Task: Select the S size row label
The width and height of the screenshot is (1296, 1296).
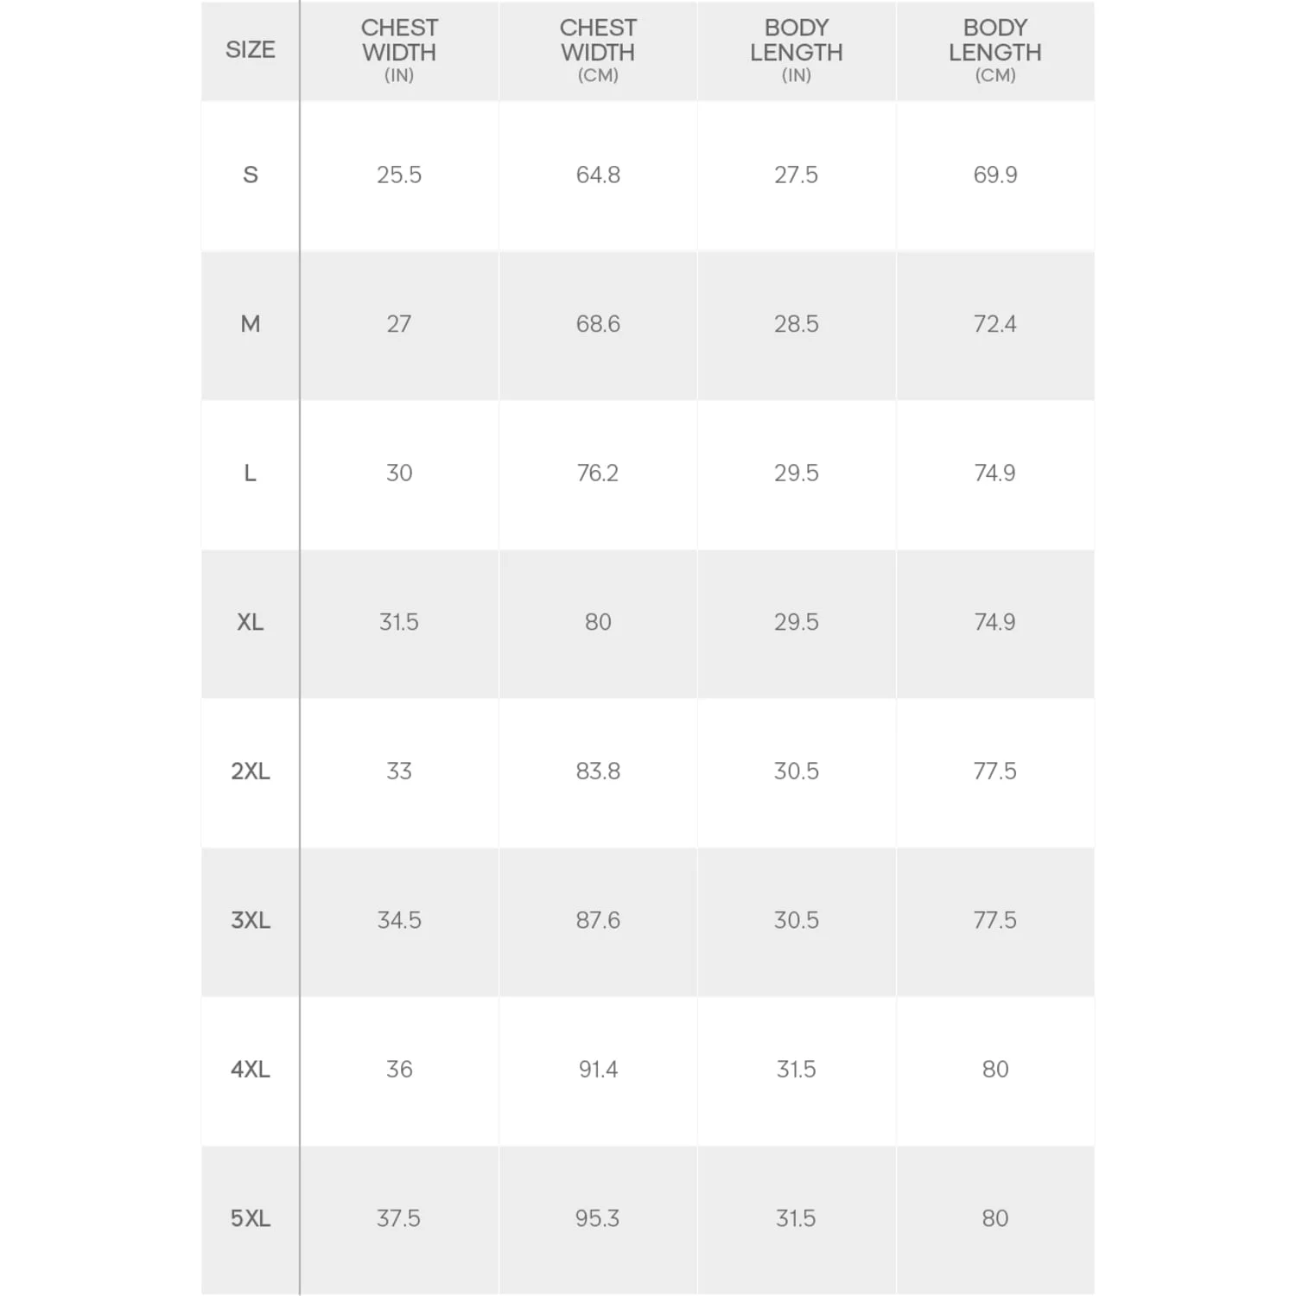Action: [251, 175]
